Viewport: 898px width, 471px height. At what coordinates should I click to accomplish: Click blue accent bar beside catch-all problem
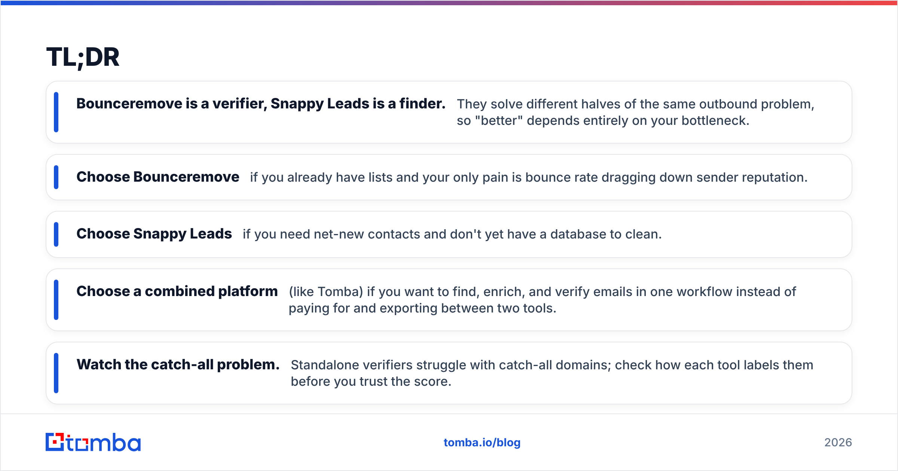[56, 373]
